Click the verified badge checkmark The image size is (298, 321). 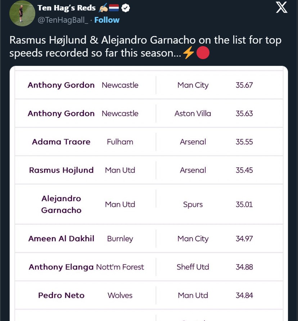125,8
